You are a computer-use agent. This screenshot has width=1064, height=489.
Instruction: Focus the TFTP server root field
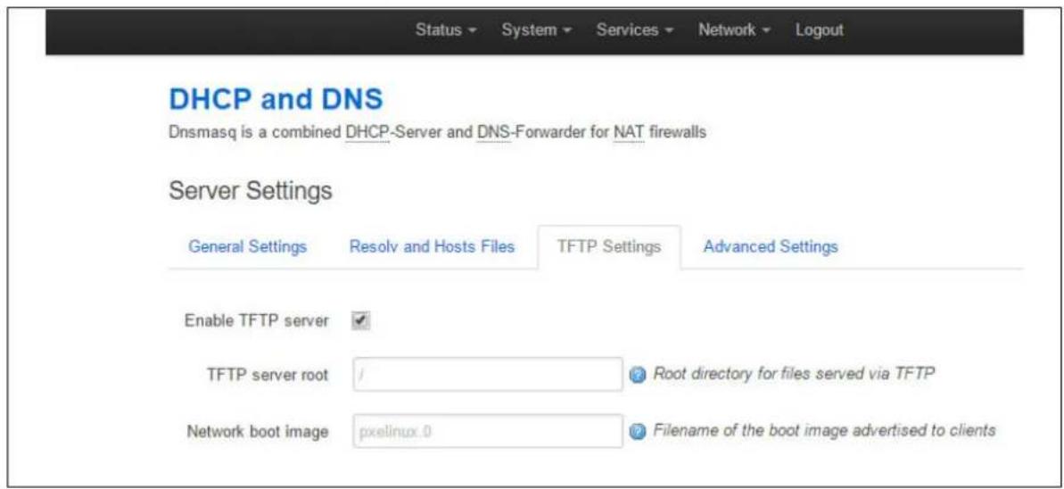click(487, 374)
